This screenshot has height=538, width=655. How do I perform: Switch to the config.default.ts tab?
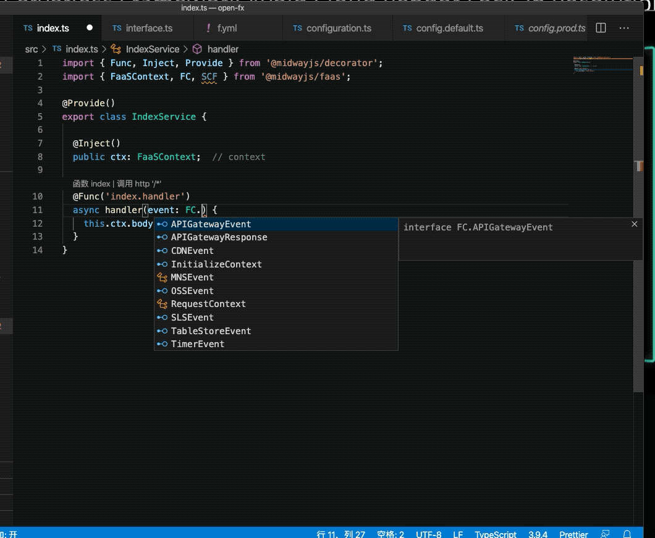[449, 28]
